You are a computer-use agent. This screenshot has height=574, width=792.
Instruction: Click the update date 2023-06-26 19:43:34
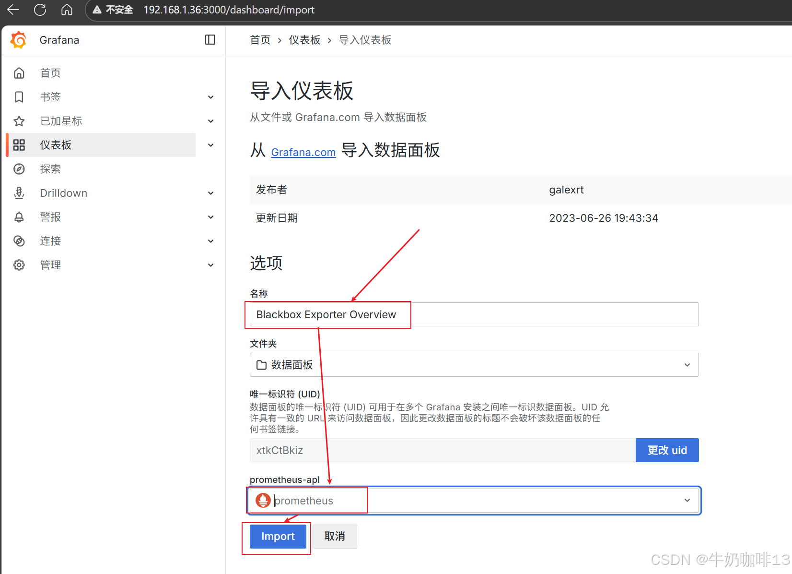[604, 218]
